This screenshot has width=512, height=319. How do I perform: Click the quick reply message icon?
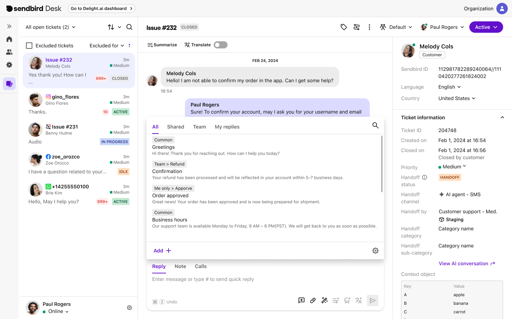[x=302, y=300]
